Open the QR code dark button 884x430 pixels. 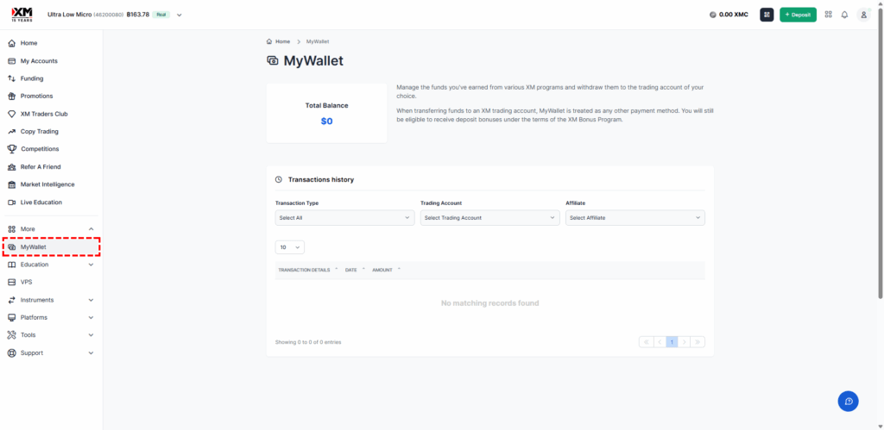click(x=767, y=15)
